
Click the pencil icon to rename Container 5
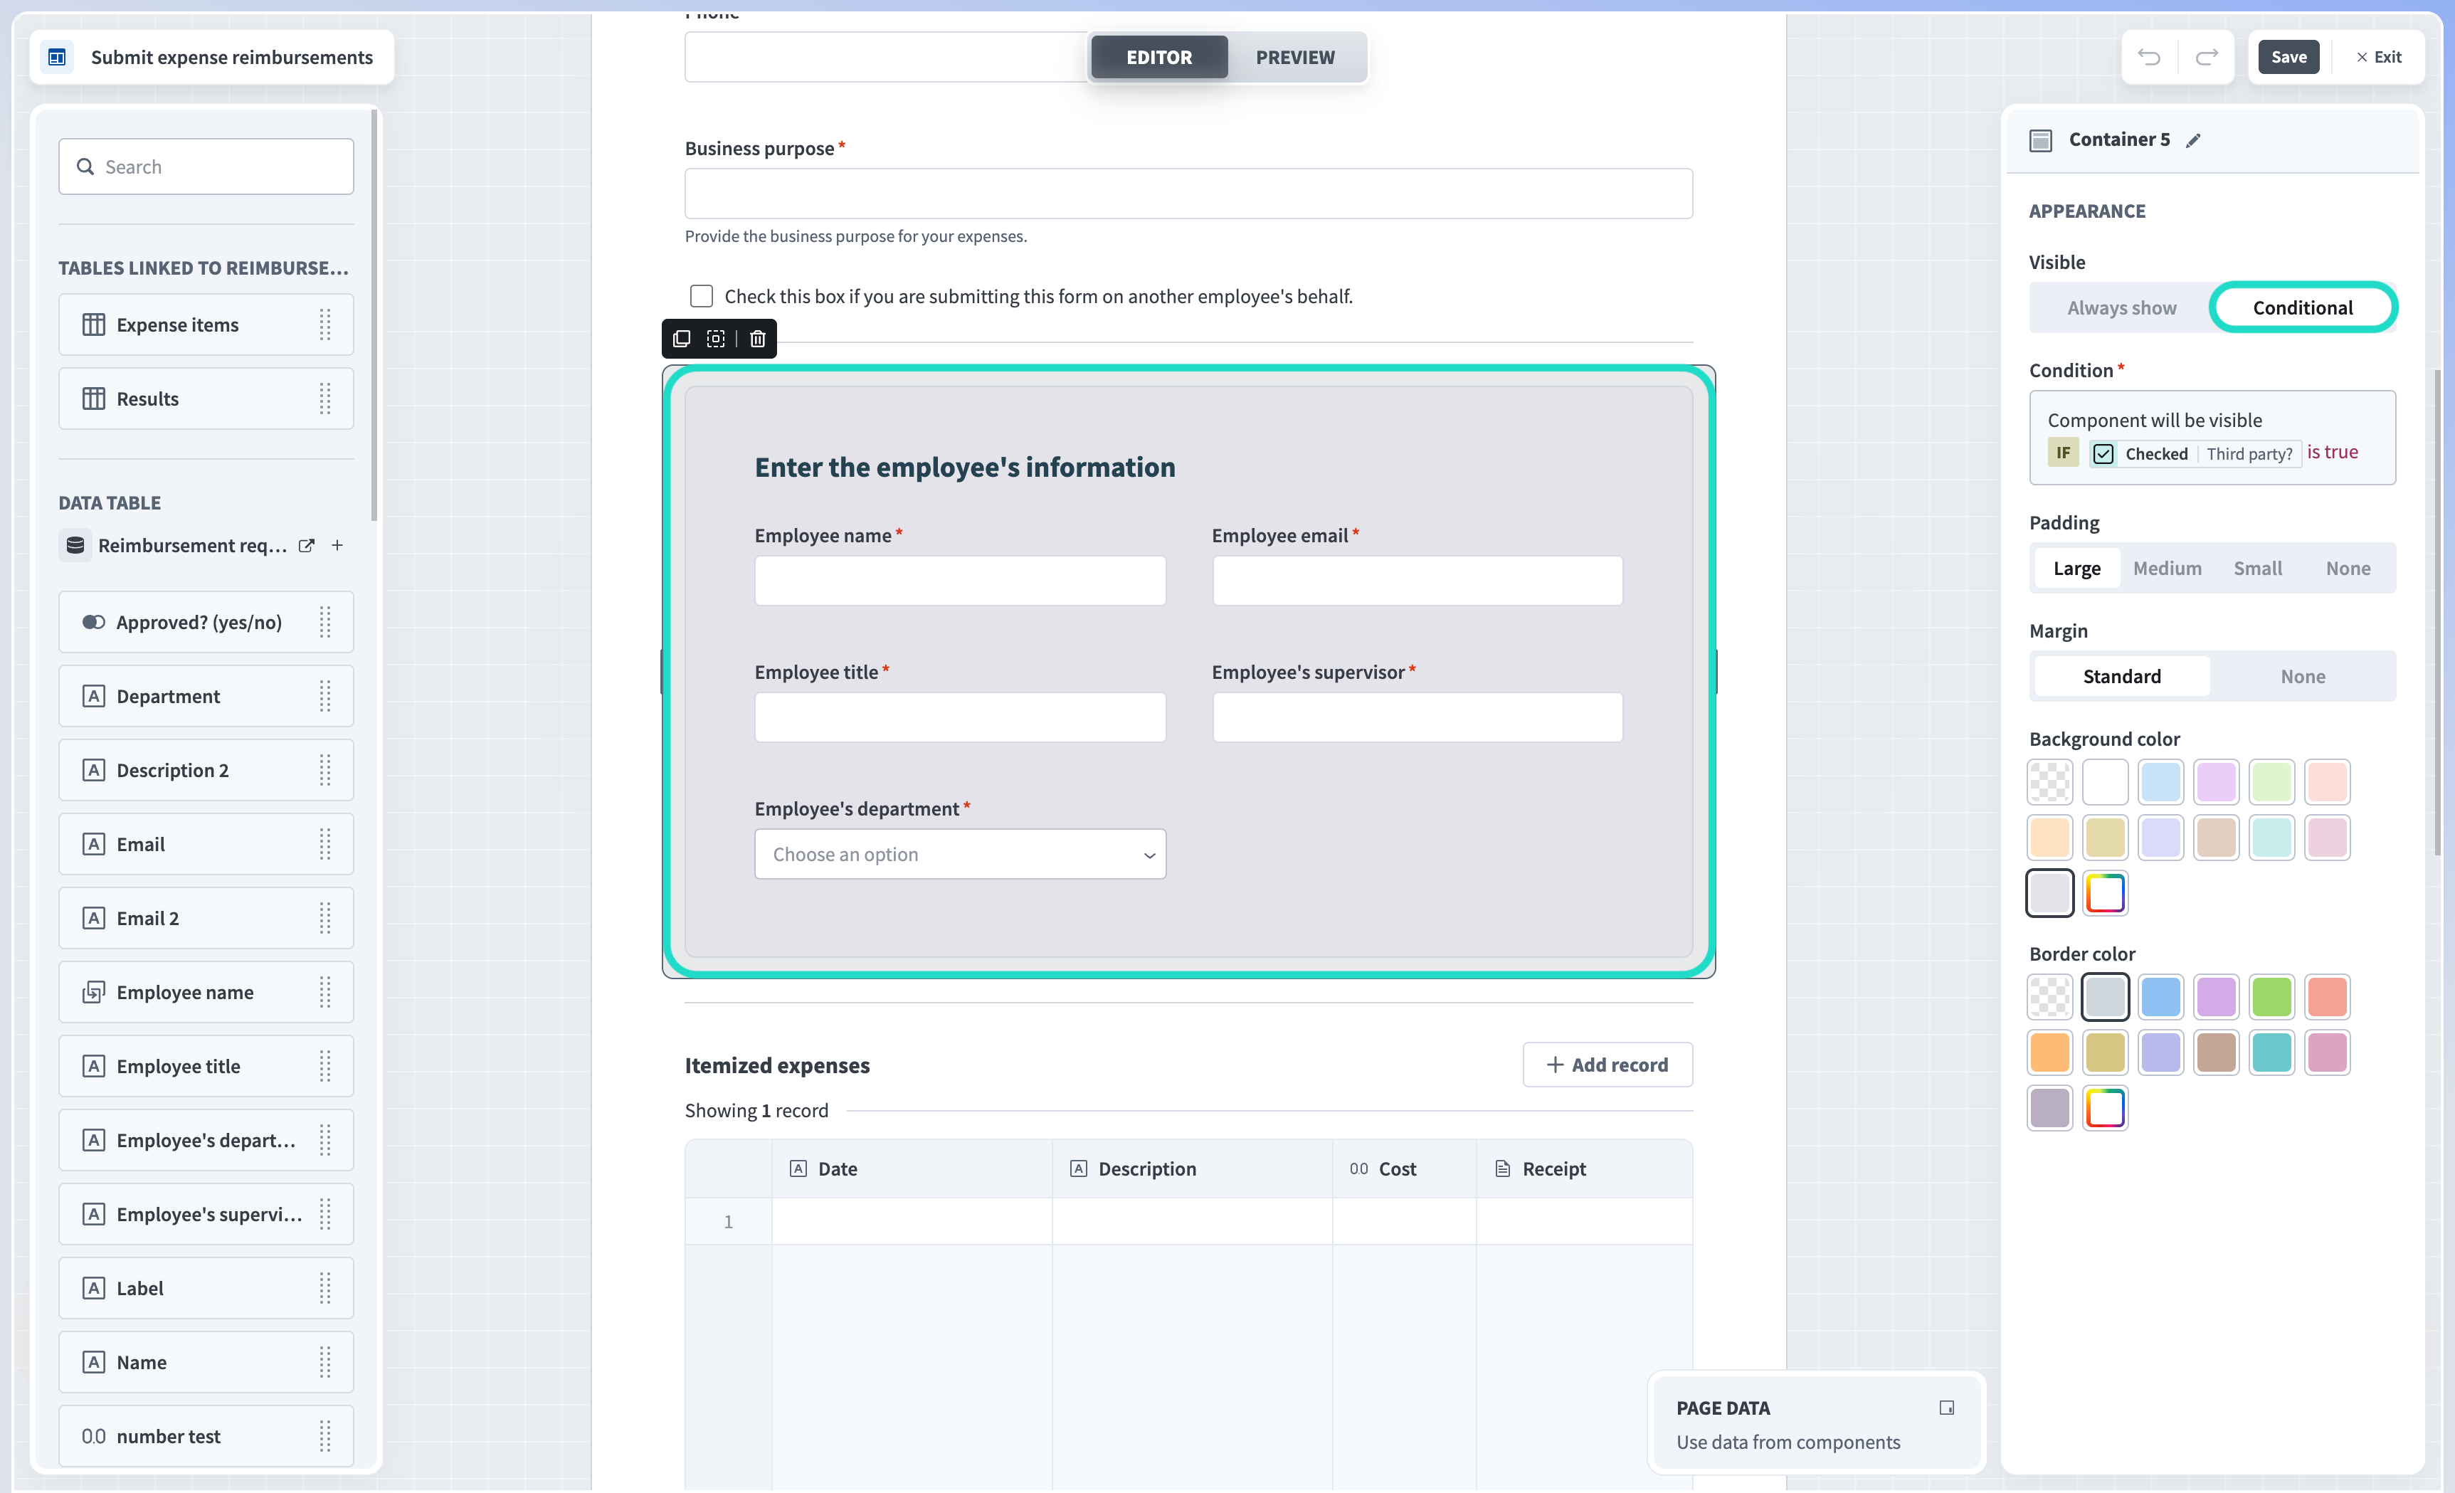click(2193, 140)
